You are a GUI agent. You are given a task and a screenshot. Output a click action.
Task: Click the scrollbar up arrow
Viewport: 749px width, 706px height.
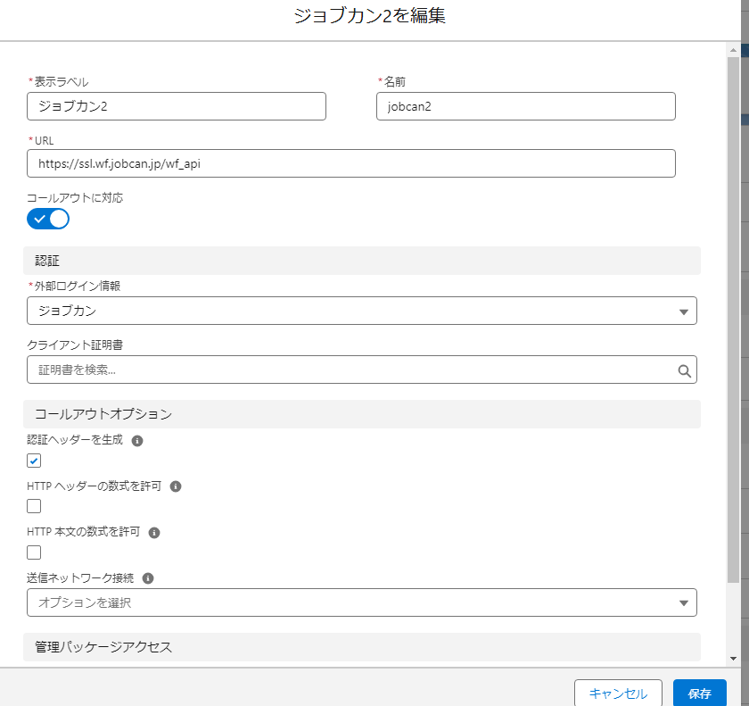[734, 49]
